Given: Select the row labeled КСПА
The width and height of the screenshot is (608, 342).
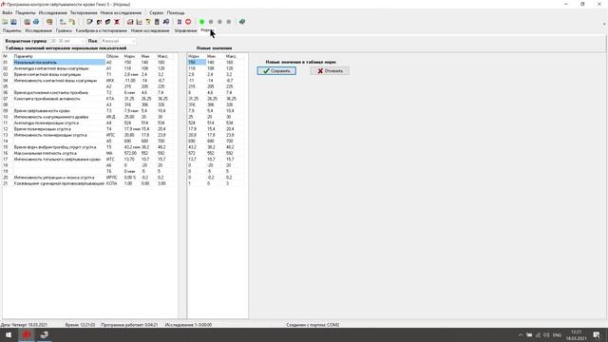Looking at the screenshot, I should 89,183.
